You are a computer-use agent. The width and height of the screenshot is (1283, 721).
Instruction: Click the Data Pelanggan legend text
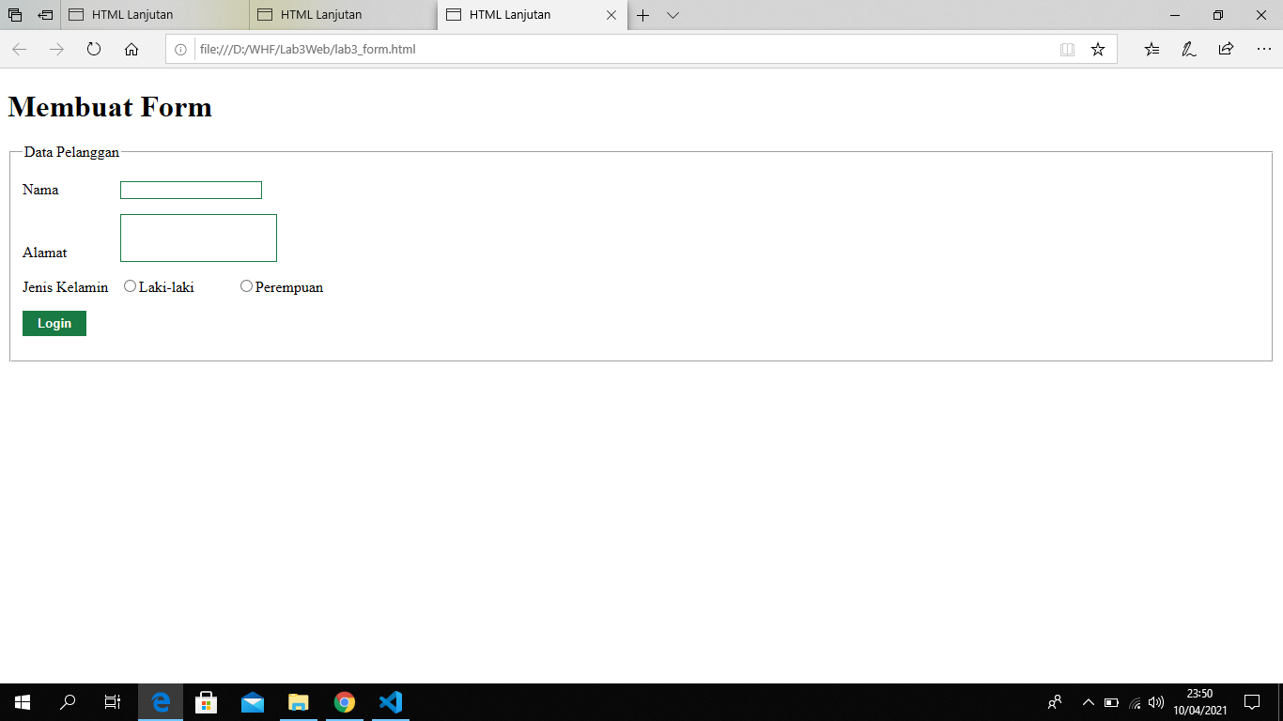coord(71,152)
